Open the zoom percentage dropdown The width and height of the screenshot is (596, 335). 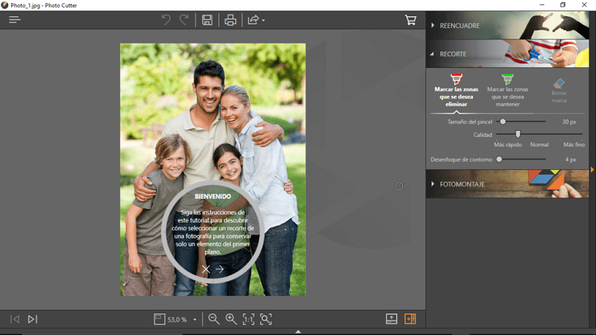(x=194, y=319)
